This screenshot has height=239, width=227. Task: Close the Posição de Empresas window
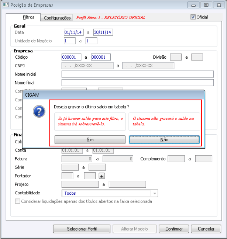pos(219,5)
